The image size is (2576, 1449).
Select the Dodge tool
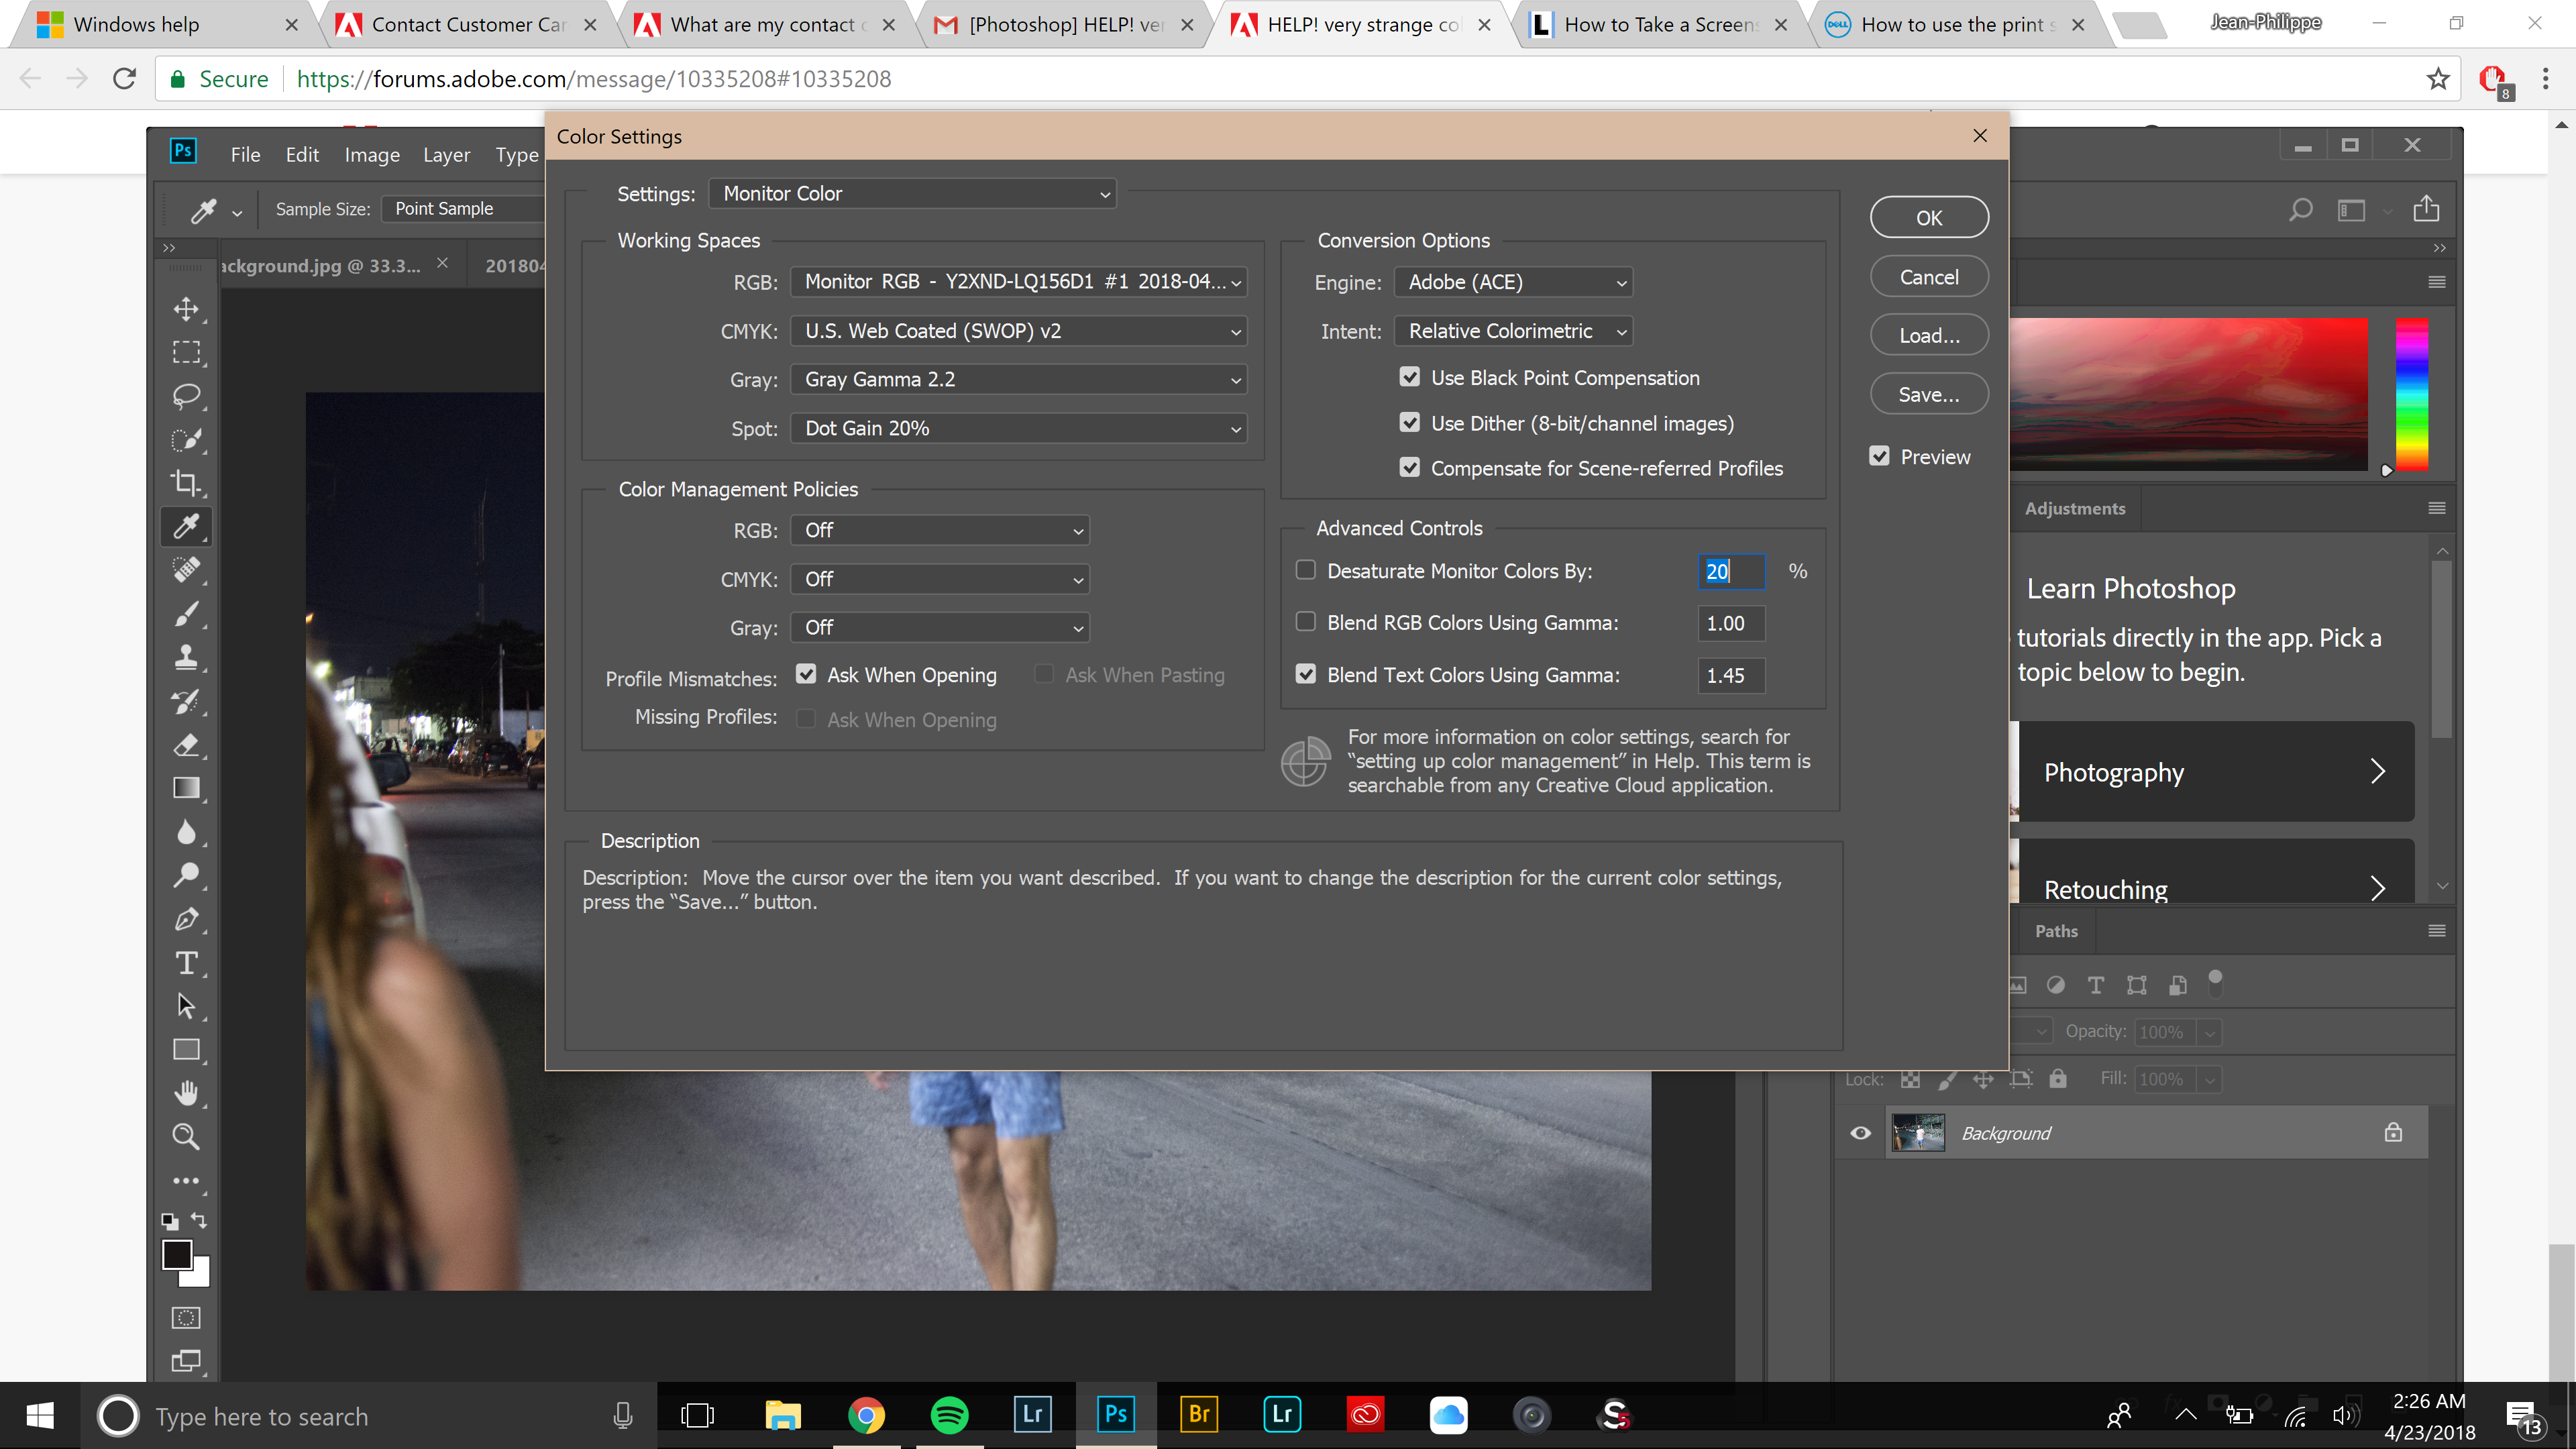coord(186,875)
